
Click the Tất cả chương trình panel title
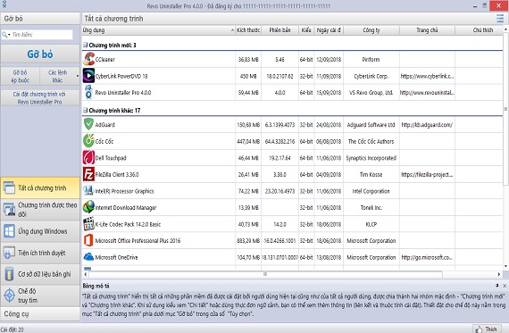113,19
